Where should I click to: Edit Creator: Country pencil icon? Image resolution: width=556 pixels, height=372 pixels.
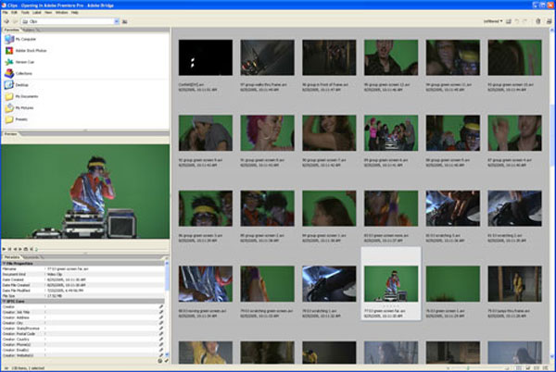(161, 339)
